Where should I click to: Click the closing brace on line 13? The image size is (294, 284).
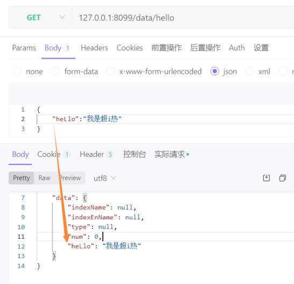click(54, 256)
